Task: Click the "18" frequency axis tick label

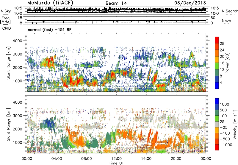Action: coord(20,18)
